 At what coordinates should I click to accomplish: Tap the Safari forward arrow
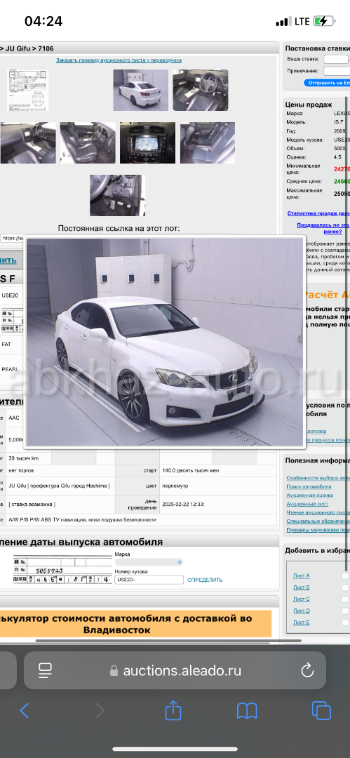click(100, 710)
